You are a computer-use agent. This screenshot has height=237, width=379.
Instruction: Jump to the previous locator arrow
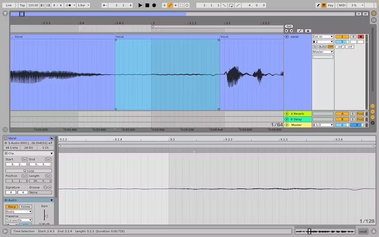pyautogui.click(x=286, y=31)
